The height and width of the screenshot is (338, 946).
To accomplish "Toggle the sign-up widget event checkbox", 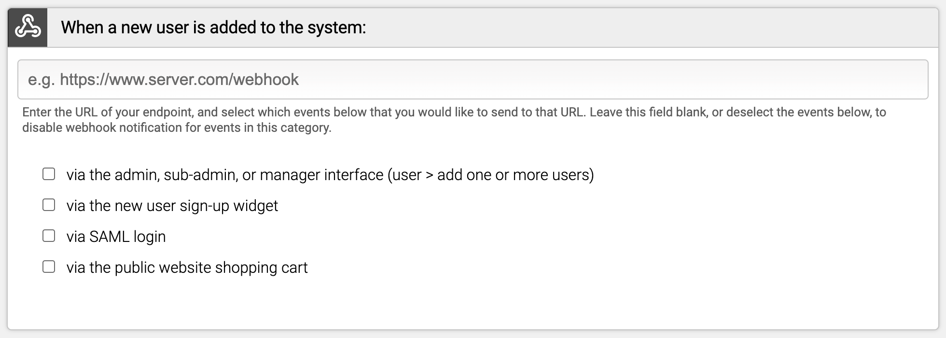I will tap(48, 205).
